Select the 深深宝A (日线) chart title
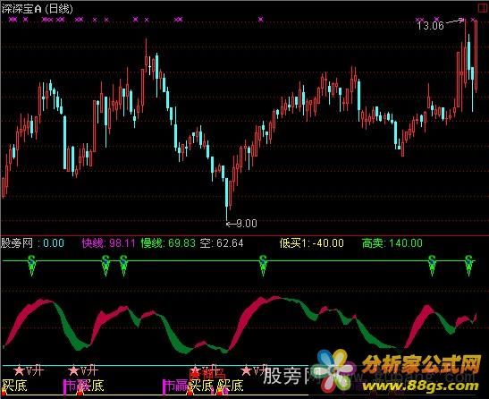This screenshot has width=489, height=399. (x=38, y=9)
